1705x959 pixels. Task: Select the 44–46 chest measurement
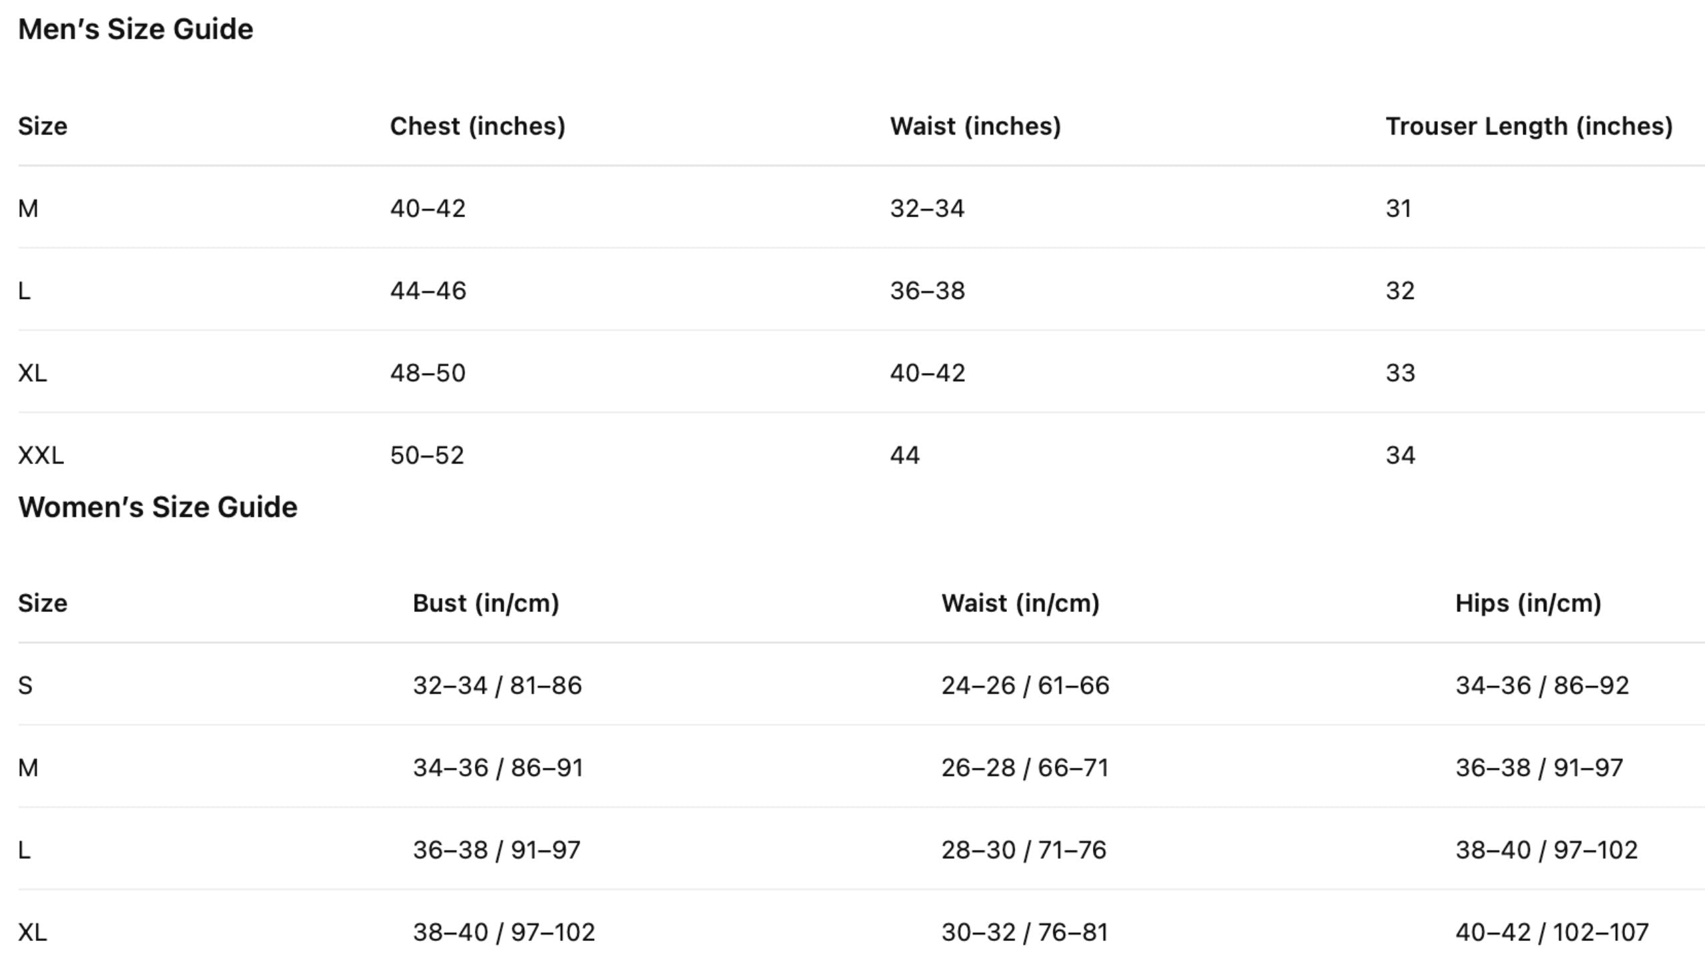tap(428, 291)
